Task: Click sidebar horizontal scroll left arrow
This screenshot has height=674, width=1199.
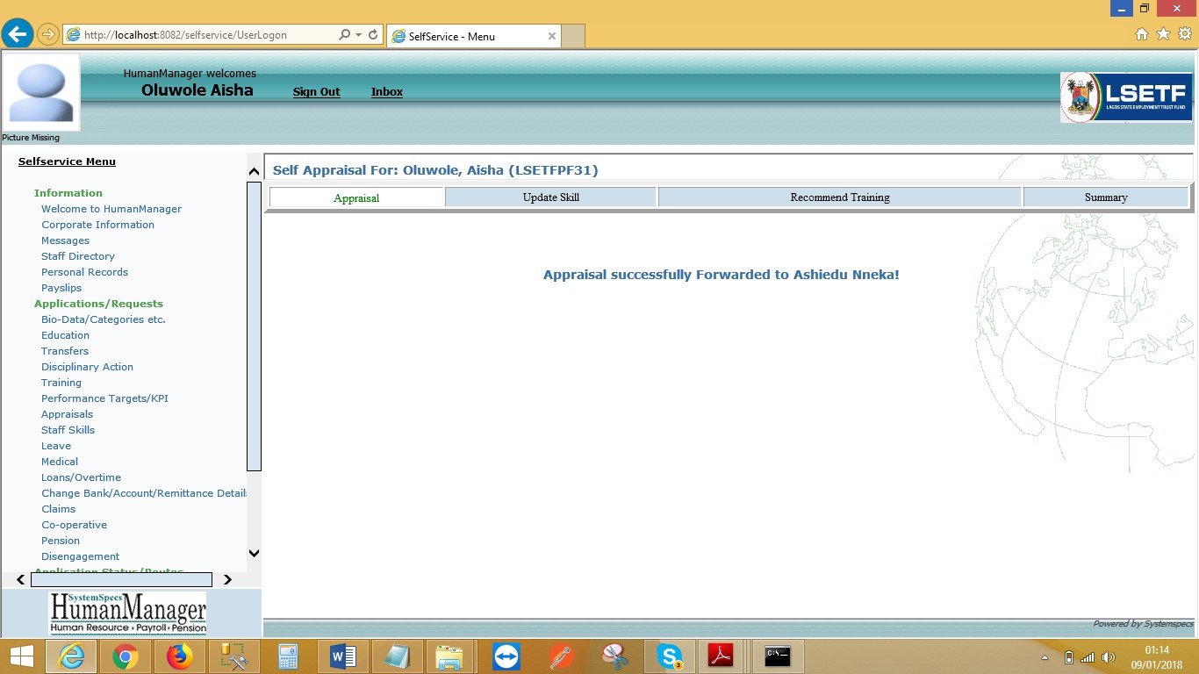Action: [x=20, y=580]
